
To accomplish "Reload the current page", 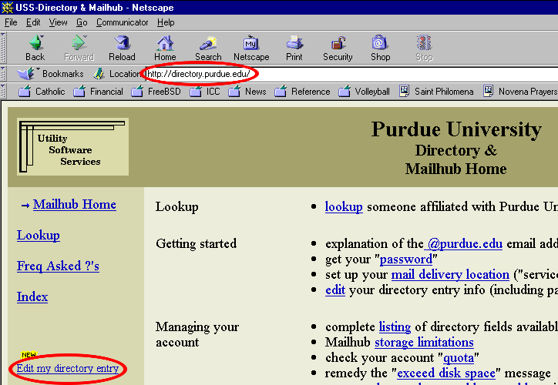I will 123,43.
